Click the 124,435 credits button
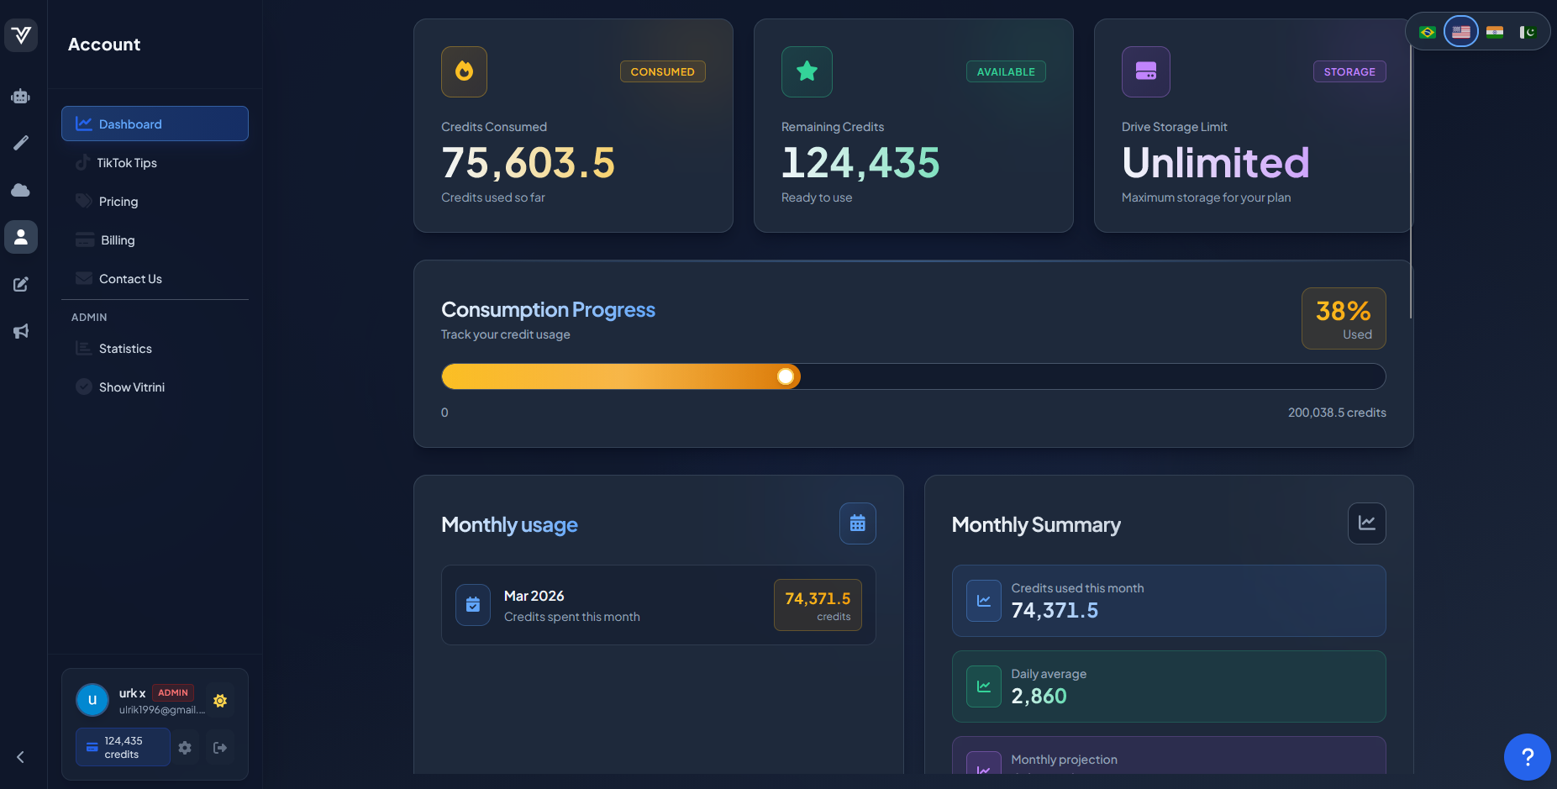Viewport: 1557px width, 789px height. [123, 747]
